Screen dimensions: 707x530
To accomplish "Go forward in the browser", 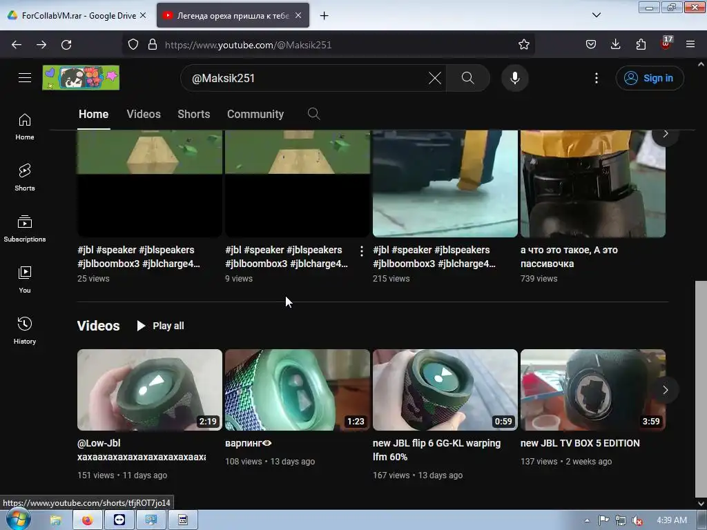I will (41, 45).
